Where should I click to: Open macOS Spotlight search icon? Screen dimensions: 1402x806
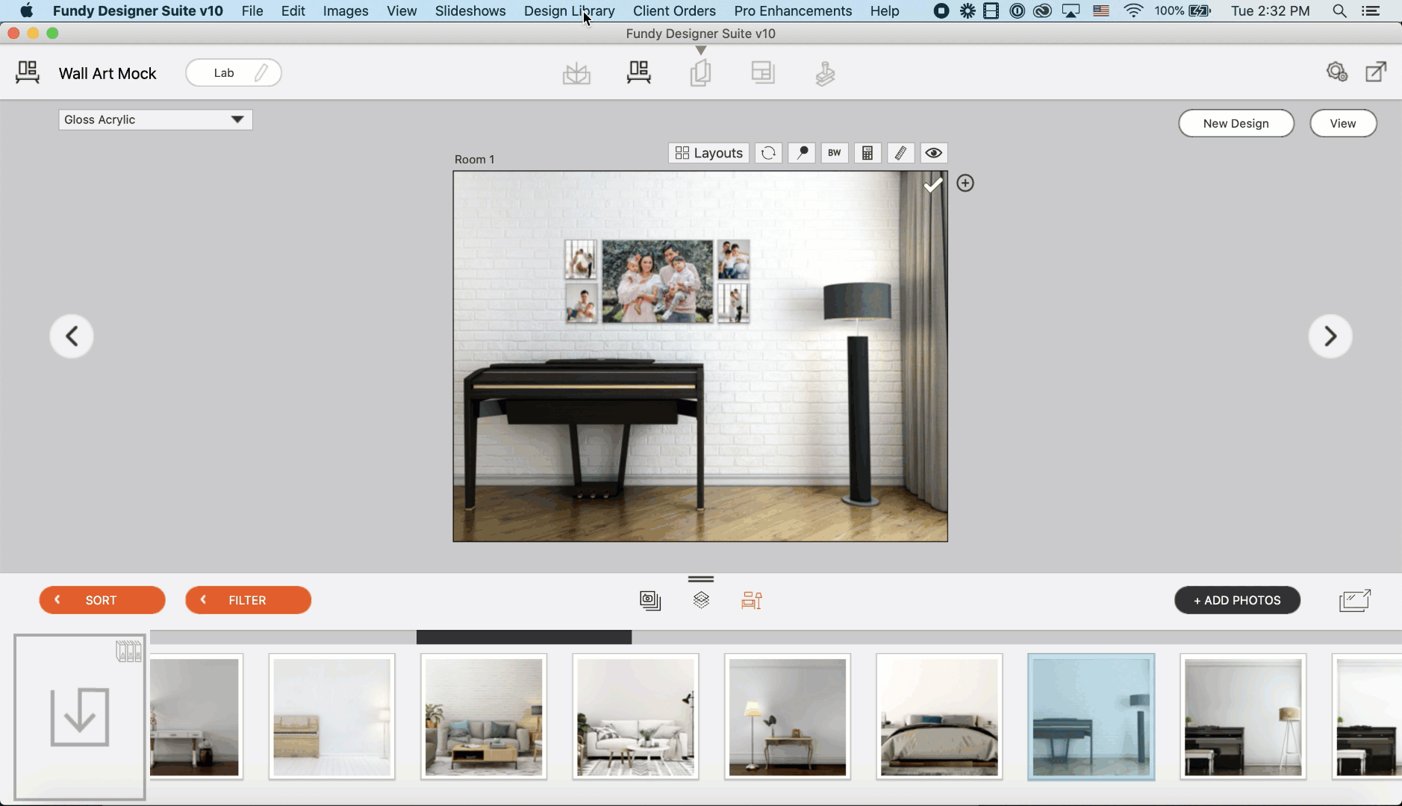[1339, 11]
